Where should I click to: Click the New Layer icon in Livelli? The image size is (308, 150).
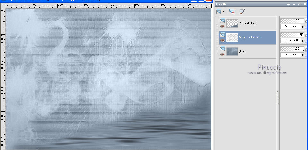218,12
